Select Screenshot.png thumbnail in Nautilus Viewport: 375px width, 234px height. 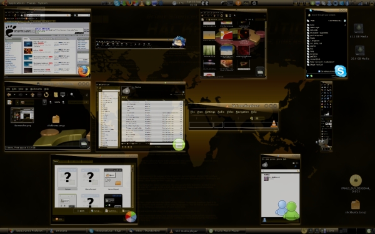22,115
